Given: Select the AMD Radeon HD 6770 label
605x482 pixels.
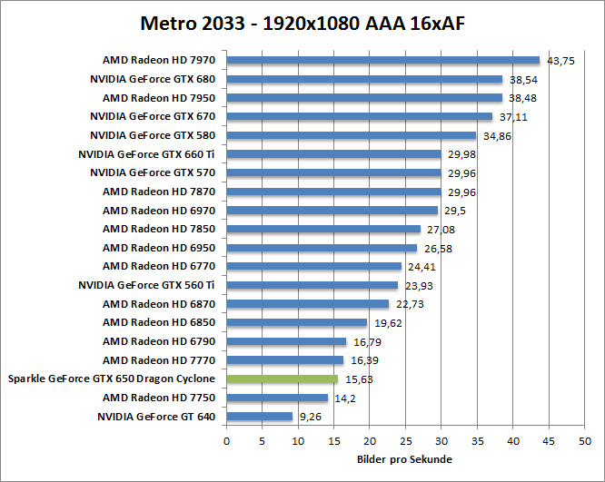Looking at the screenshot, I should 159,266.
